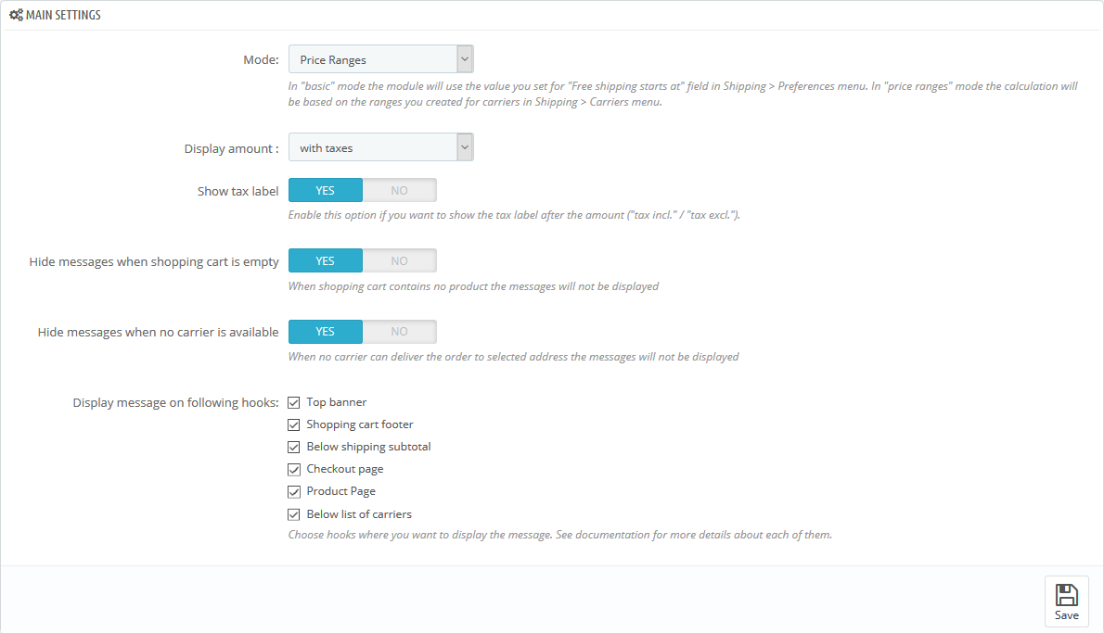Click the Main Settings gears icon

pyautogui.click(x=16, y=16)
